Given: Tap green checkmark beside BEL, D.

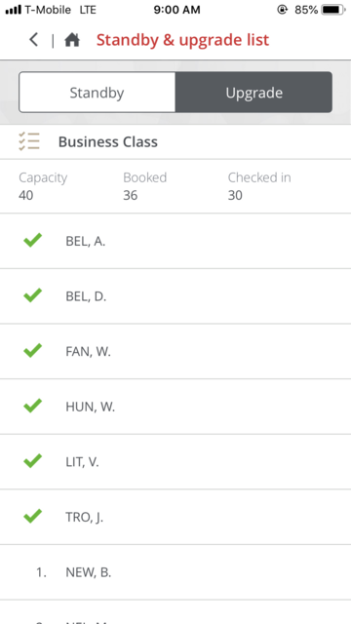Looking at the screenshot, I should 32,295.
